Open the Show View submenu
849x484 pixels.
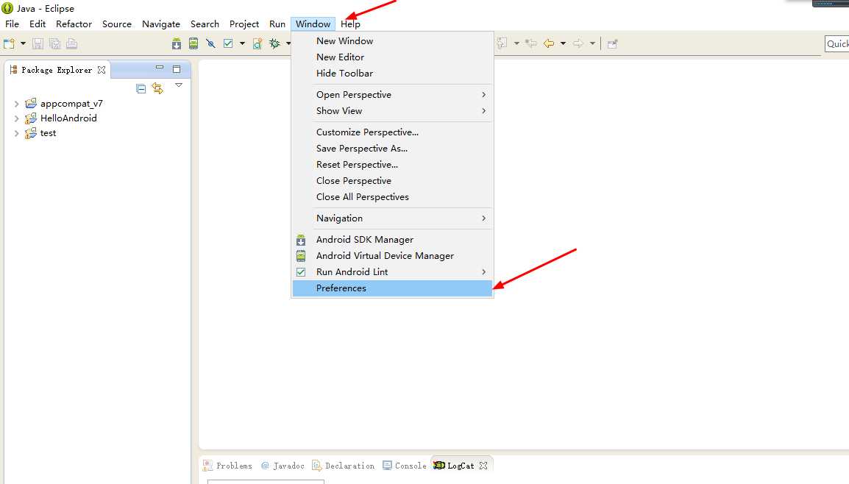point(393,111)
